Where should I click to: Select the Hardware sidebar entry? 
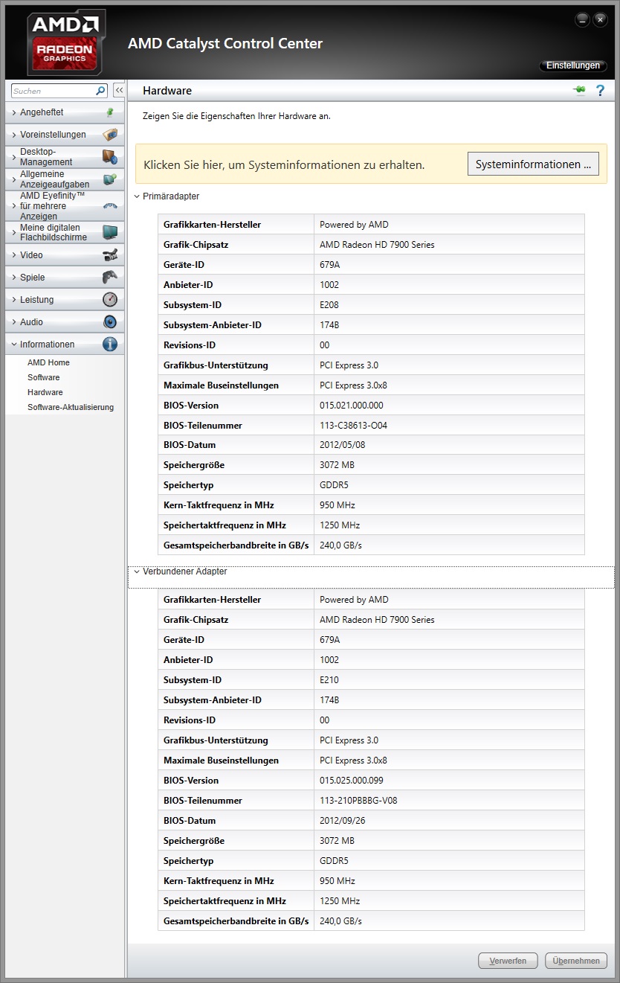pyautogui.click(x=45, y=392)
